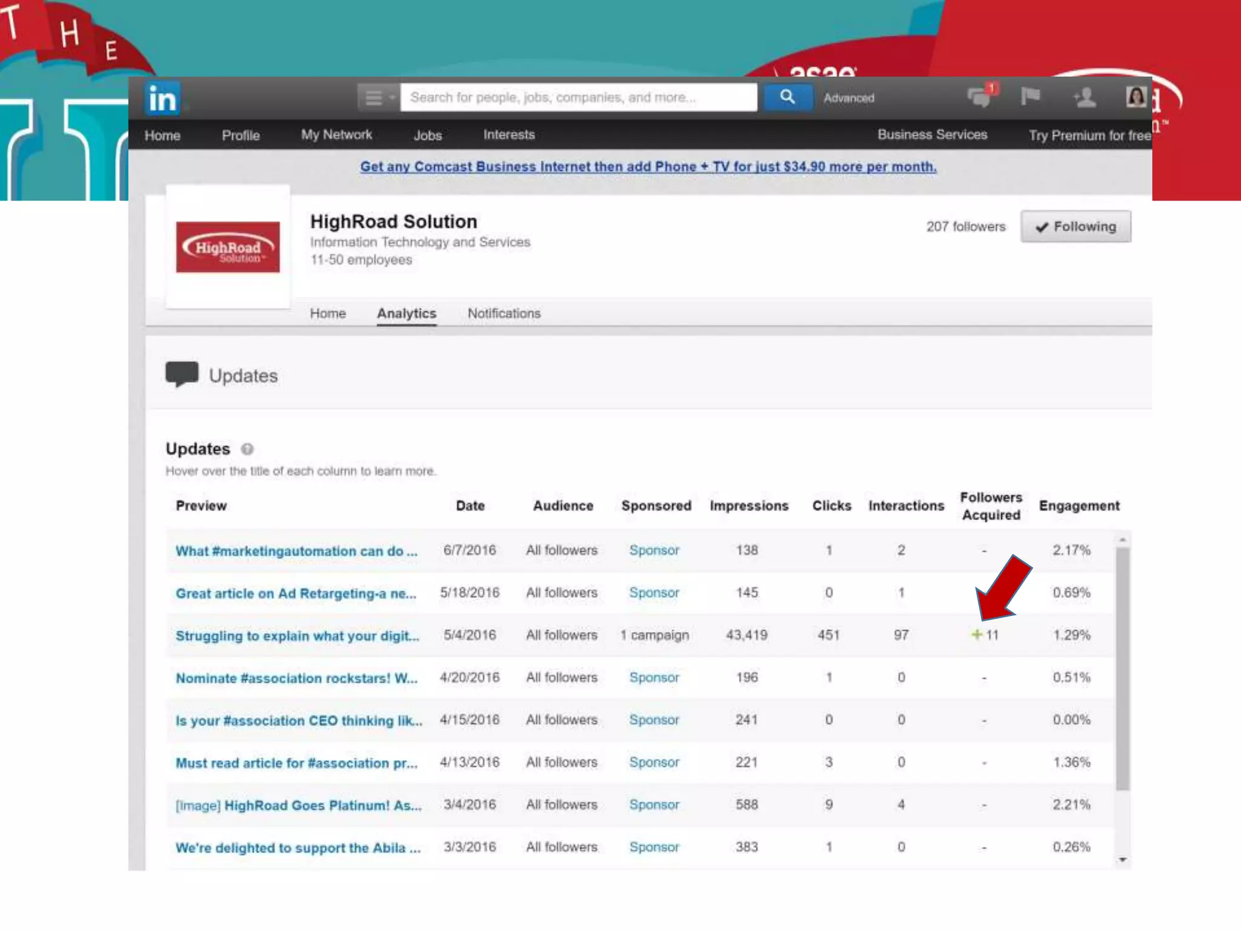This screenshot has width=1241, height=931.
Task: Switch to the company Home tab
Action: (x=328, y=313)
